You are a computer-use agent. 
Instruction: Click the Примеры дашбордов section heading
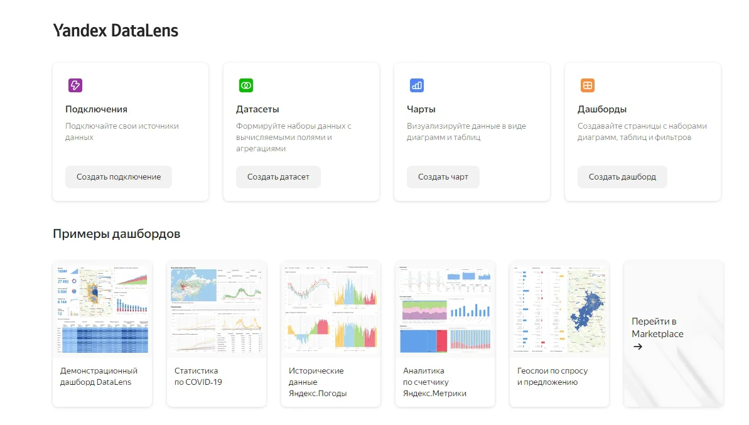click(117, 234)
